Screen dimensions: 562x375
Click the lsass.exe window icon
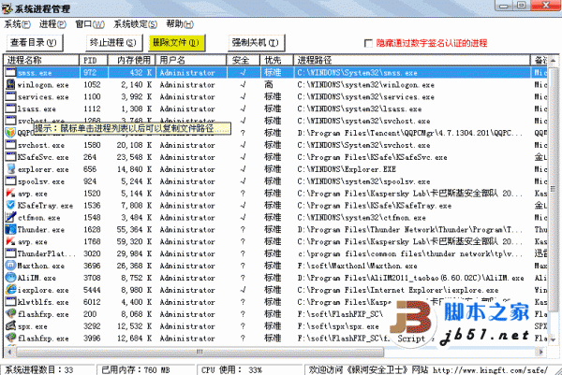[10, 108]
